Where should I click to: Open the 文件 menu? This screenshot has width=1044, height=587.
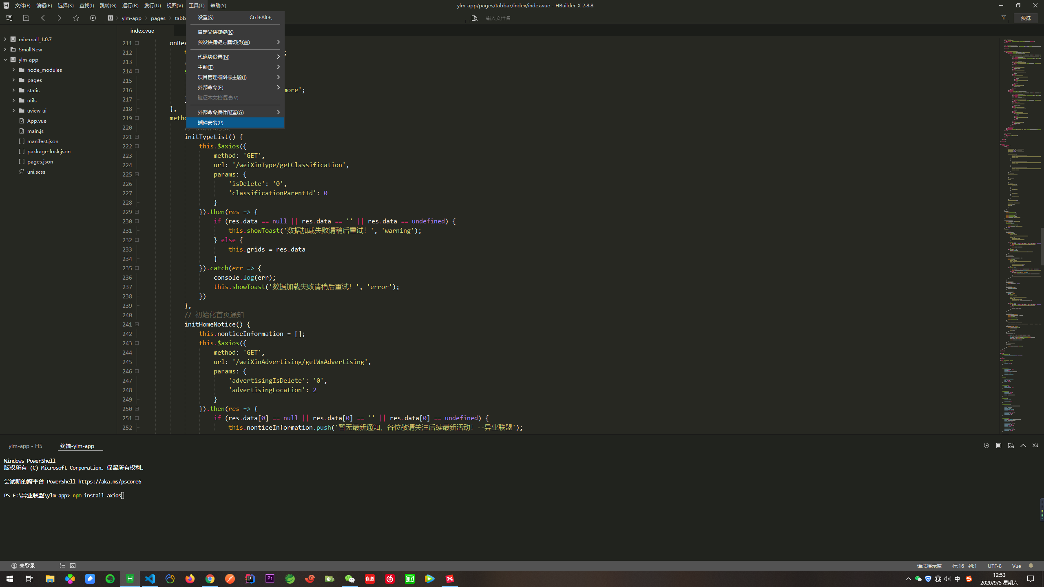(22, 5)
